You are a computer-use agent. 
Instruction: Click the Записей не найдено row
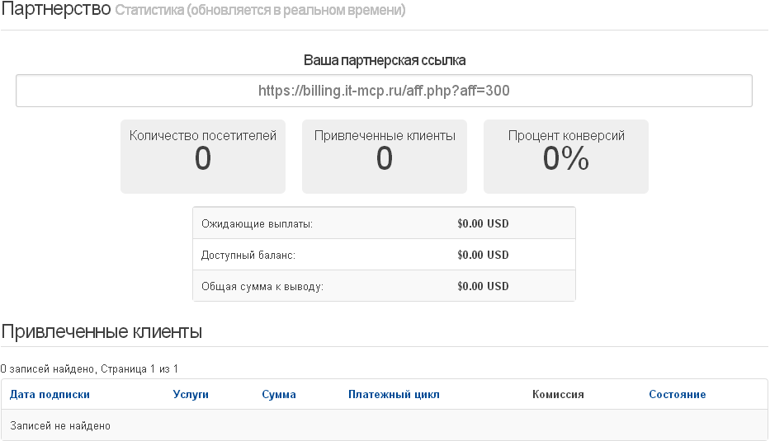pos(384,425)
